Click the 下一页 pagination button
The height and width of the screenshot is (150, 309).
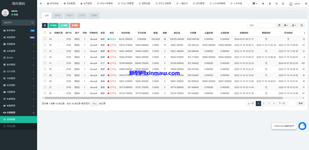pyautogui.click(x=282, y=103)
